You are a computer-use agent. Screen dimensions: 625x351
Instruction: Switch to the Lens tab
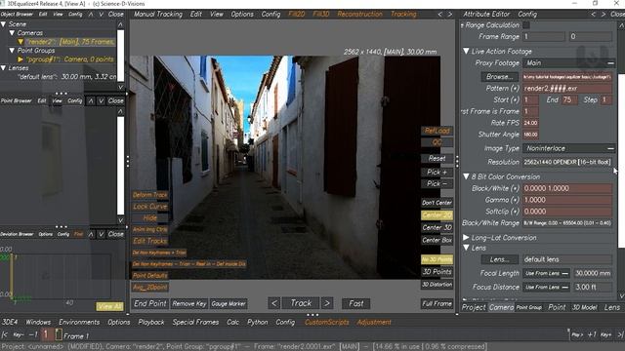[x=612, y=307]
